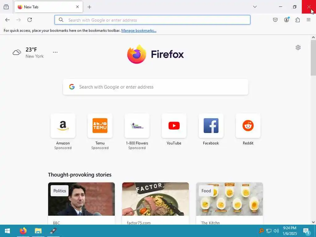Open the Firefox View icon in the tab bar
Screen dimensions: 316x237
point(6,7)
